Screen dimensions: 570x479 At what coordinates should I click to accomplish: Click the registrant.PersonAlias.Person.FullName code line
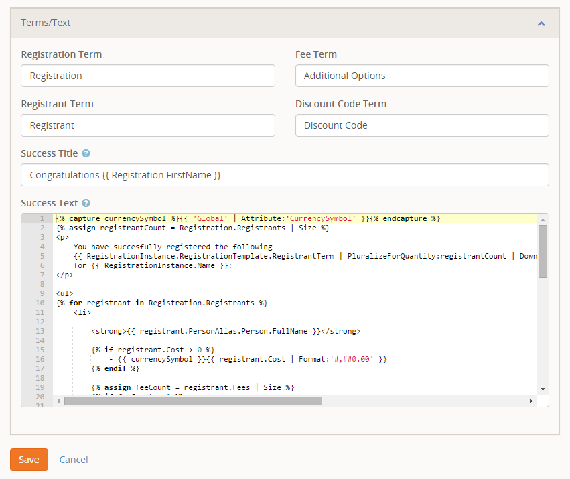click(226, 331)
